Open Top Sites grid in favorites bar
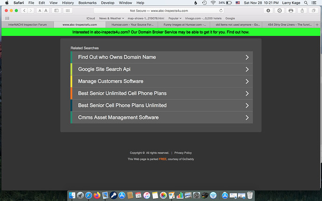322x201 pixels. 7,18
